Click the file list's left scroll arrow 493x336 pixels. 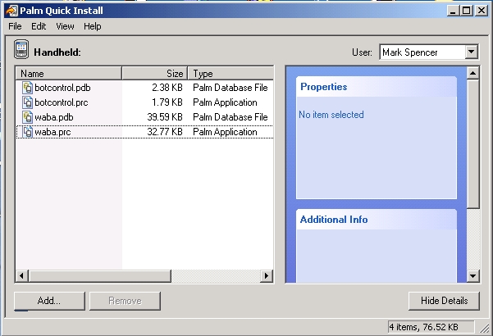coord(21,276)
